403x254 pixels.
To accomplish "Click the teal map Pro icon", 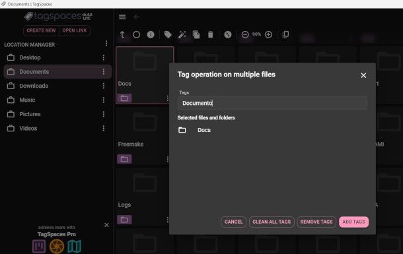I will tap(75, 246).
